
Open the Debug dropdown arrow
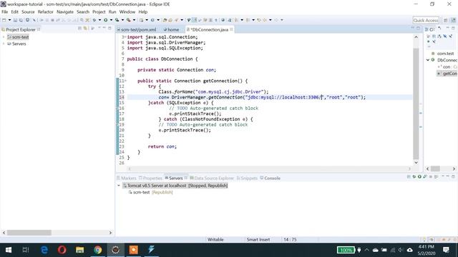pos(99,20)
